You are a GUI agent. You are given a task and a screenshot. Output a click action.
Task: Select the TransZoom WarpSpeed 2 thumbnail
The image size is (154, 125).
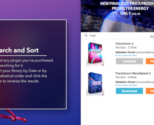click(x=95, y=84)
